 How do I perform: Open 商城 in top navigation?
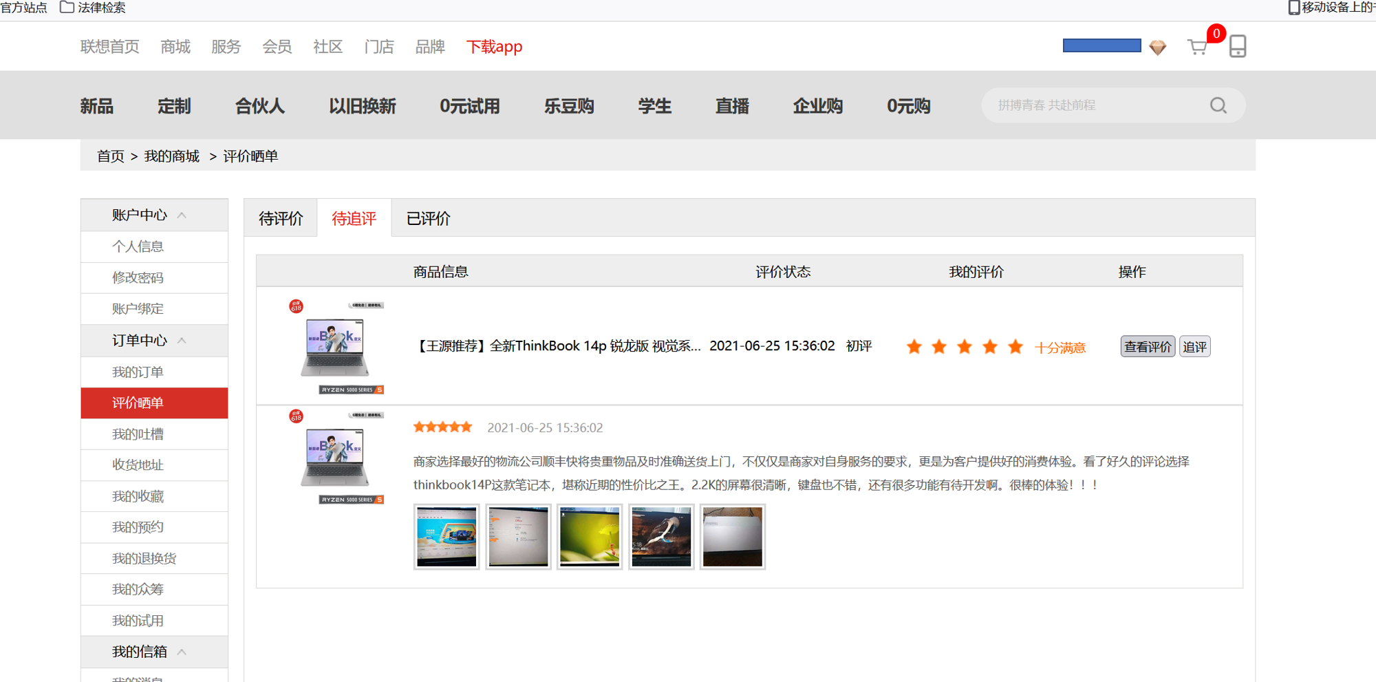(x=175, y=47)
